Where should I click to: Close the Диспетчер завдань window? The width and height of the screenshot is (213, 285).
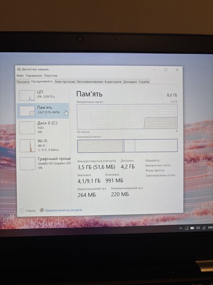[177, 70]
